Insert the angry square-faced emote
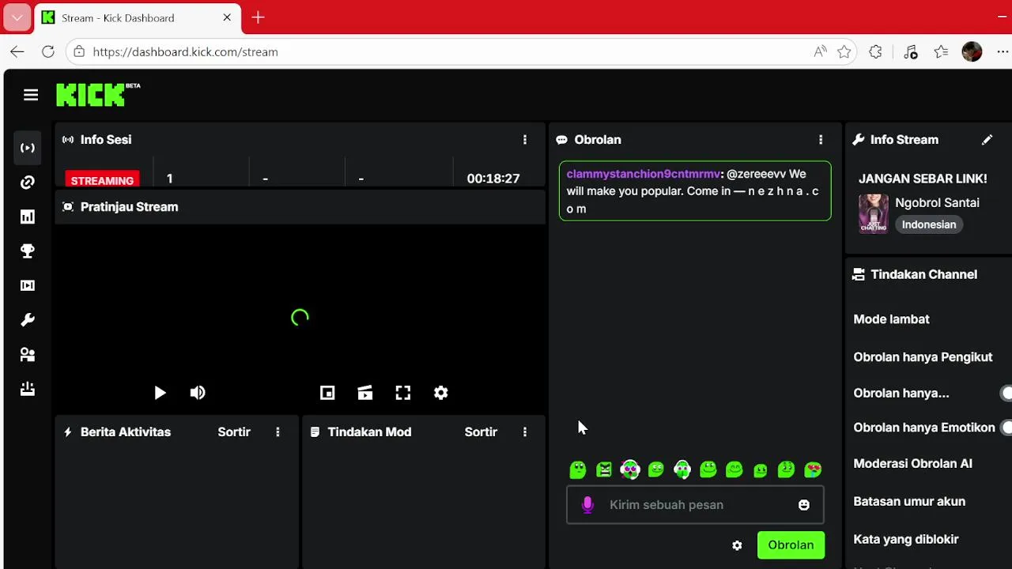The width and height of the screenshot is (1012, 569). pyautogui.click(x=604, y=470)
